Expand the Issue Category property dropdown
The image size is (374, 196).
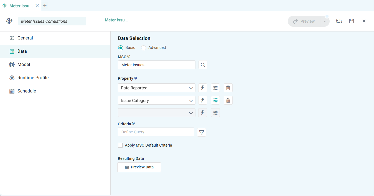pos(191,100)
